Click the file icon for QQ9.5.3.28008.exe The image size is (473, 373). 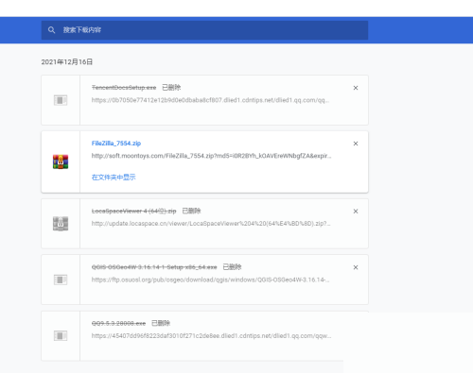[x=61, y=335]
